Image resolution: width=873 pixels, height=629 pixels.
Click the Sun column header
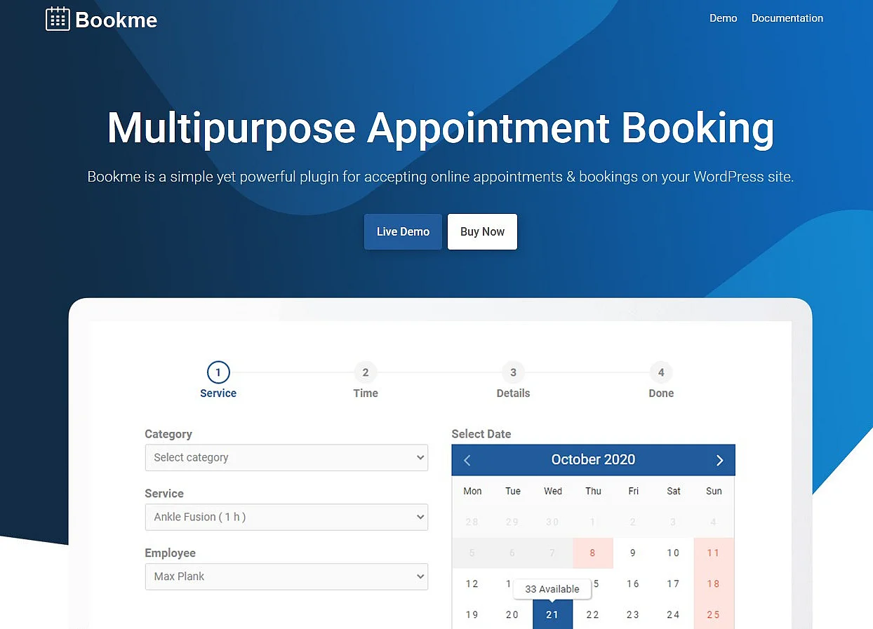714,491
